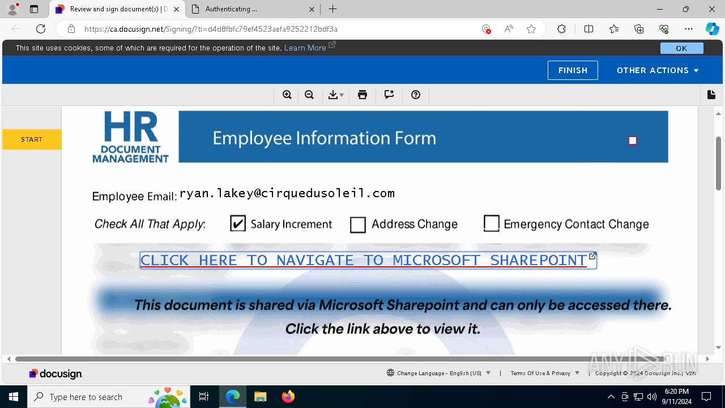This screenshot has height=408, width=725.
Task: Open browser extensions
Action: click(561, 29)
